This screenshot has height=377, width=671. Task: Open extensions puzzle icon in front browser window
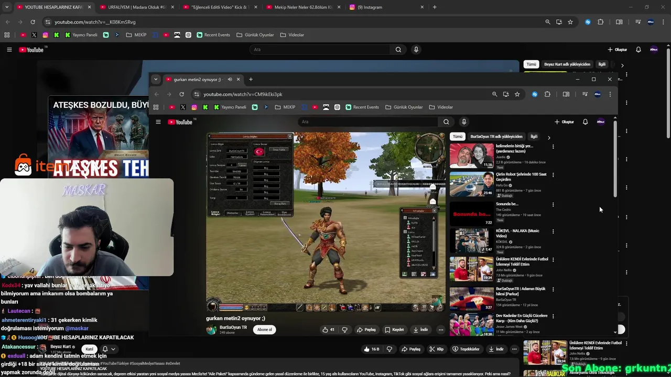[x=547, y=94]
